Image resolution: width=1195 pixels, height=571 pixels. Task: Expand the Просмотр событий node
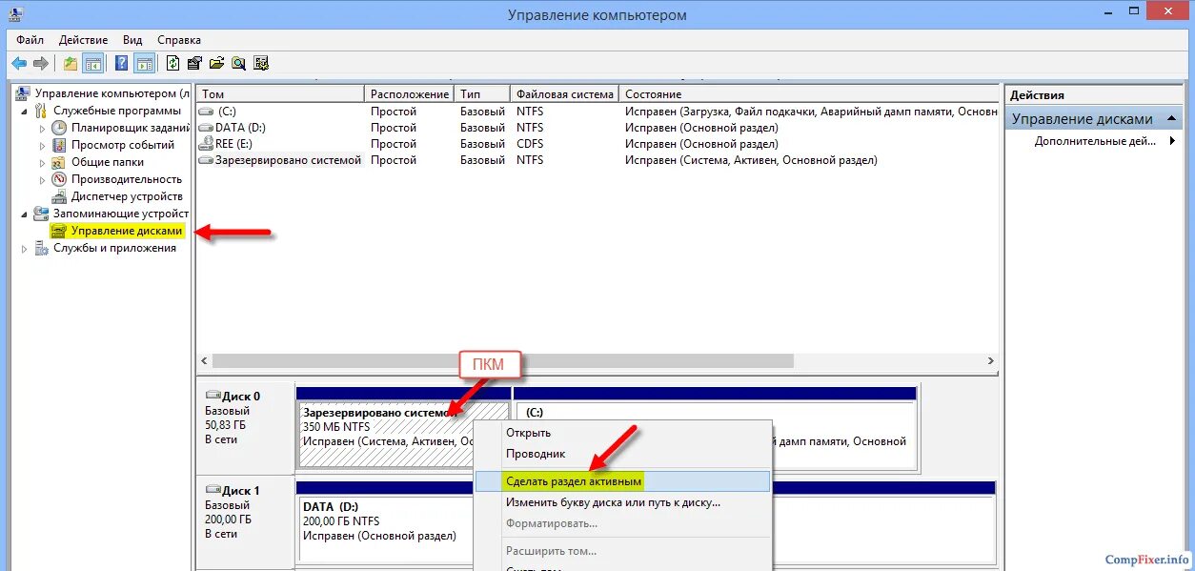(x=43, y=145)
